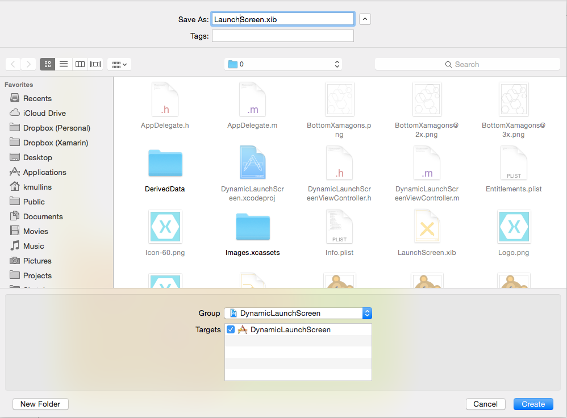The image size is (567, 418).
Task: Open the current folder path popup
Action: (x=283, y=64)
